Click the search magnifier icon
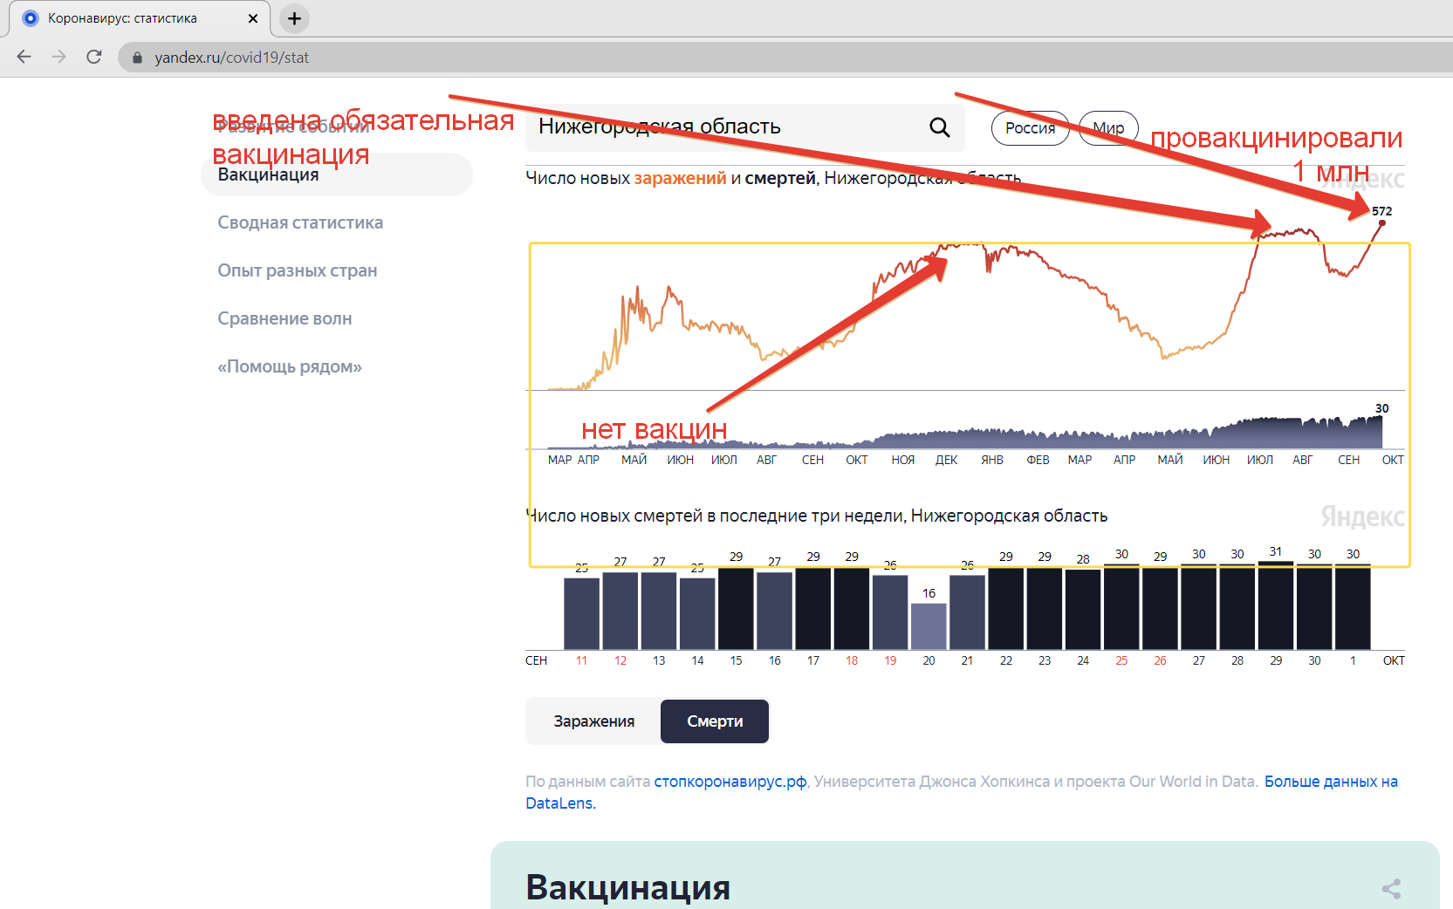 [940, 127]
